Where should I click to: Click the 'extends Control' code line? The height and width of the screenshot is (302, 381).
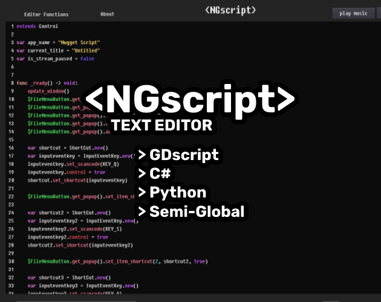click(x=37, y=26)
